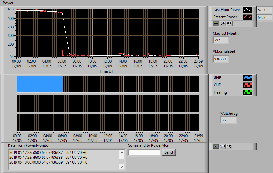This screenshot has height=173, width=273.
Task: Open the Last Hour Power plot style icon
Action: (247, 10)
